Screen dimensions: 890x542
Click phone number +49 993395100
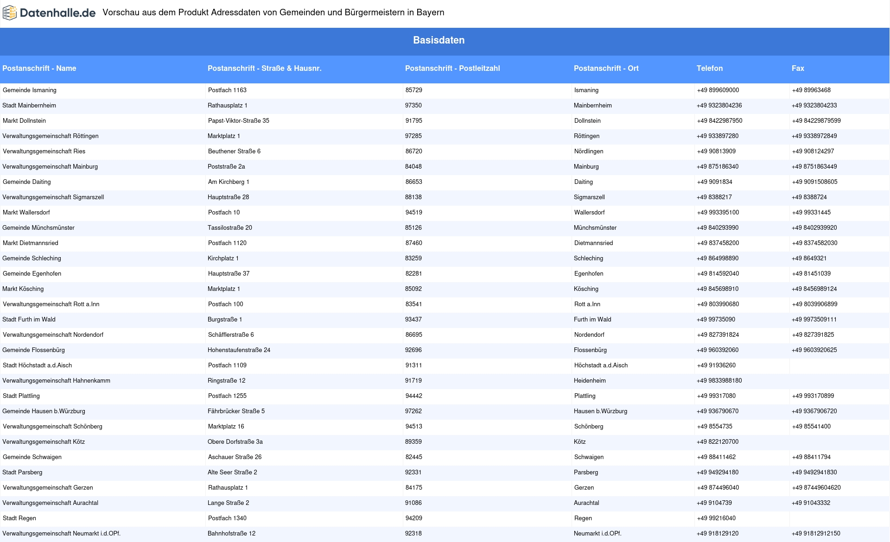718,213
